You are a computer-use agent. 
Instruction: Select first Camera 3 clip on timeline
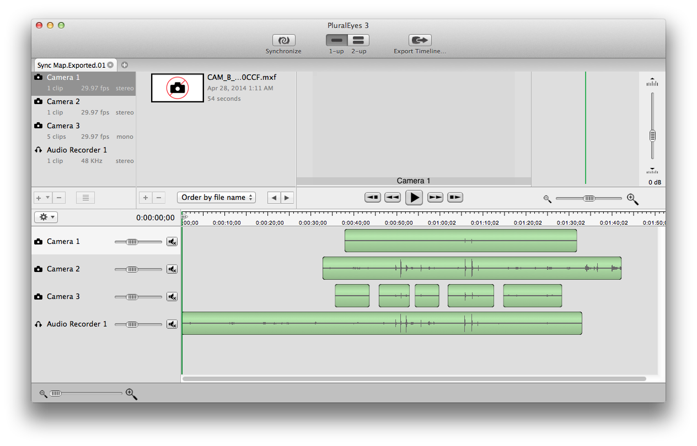click(352, 296)
